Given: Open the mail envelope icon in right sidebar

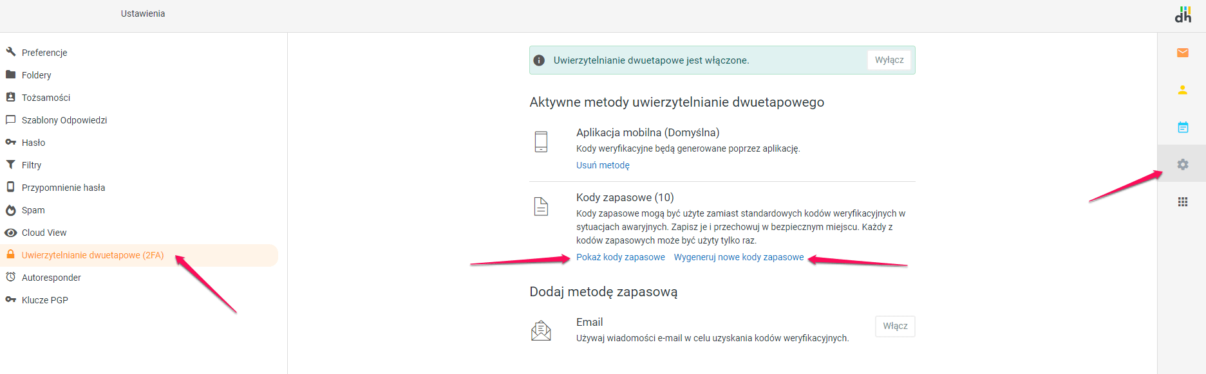Looking at the screenshot, I should 1182,53.
